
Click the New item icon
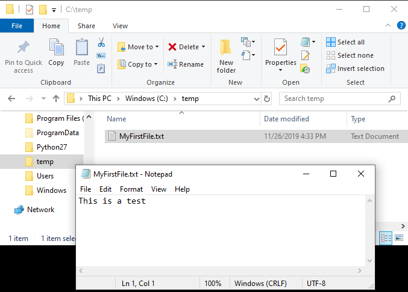pyautogui.click(x=246, y=41)
